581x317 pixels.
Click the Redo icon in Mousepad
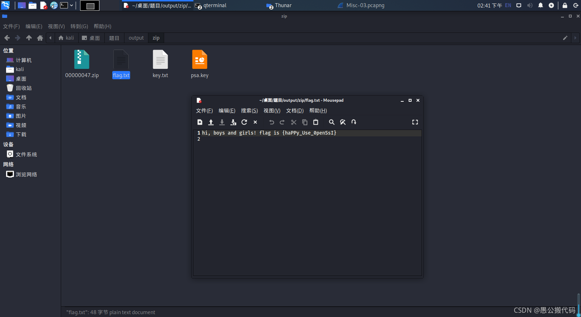pos(282,122)
